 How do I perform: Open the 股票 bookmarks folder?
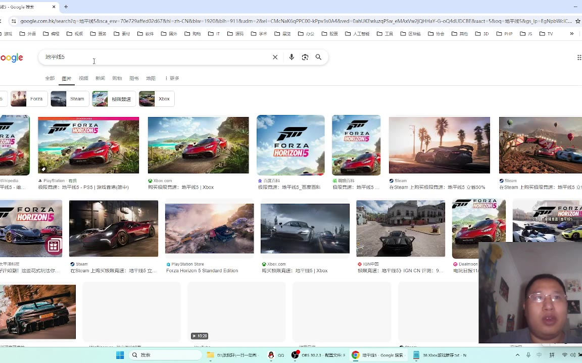pyautogui.click(x=329, y=34)
